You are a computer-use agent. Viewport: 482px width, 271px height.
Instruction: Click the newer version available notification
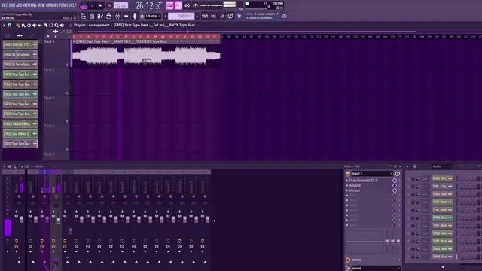click(262, 16)
